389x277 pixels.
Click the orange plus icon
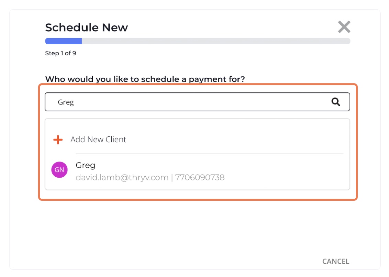(58, 140)
